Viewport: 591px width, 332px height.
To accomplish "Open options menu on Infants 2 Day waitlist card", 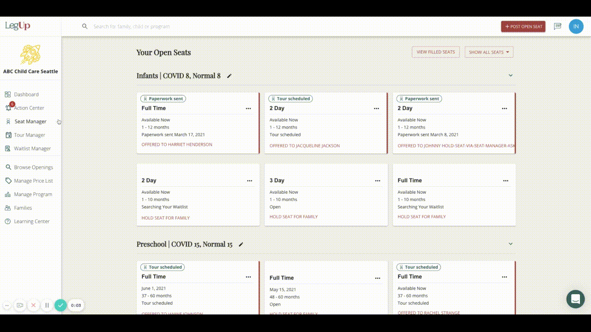I will coord(249,181).
